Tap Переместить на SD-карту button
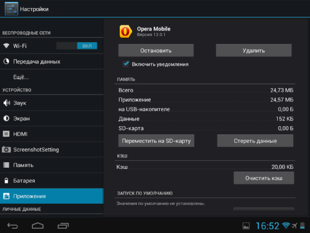The width and height of the screenshot is (310, 233). point(156,140)
